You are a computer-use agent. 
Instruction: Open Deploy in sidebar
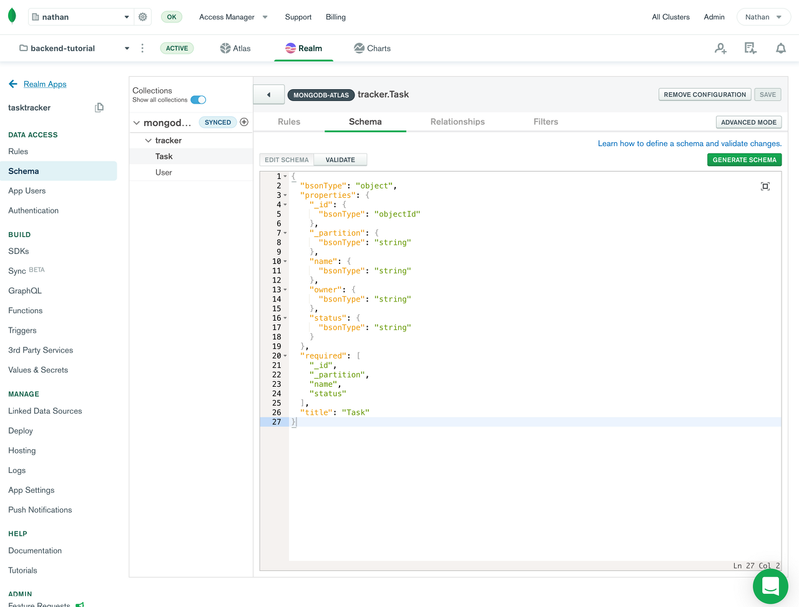click(21, 431)
